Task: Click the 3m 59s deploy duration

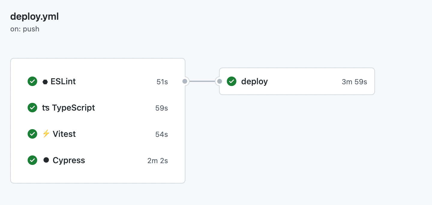Action: (x=354, y=82)
